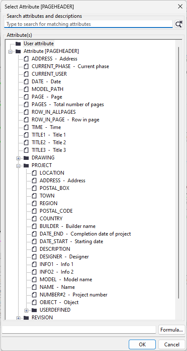Select PAGES - Total number of pages
This screenshot has height=351, width=187.
coord(68,104)
